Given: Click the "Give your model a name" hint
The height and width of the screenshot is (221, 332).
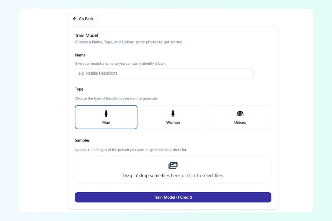Looking at the screenshot, I should point(120,64).
